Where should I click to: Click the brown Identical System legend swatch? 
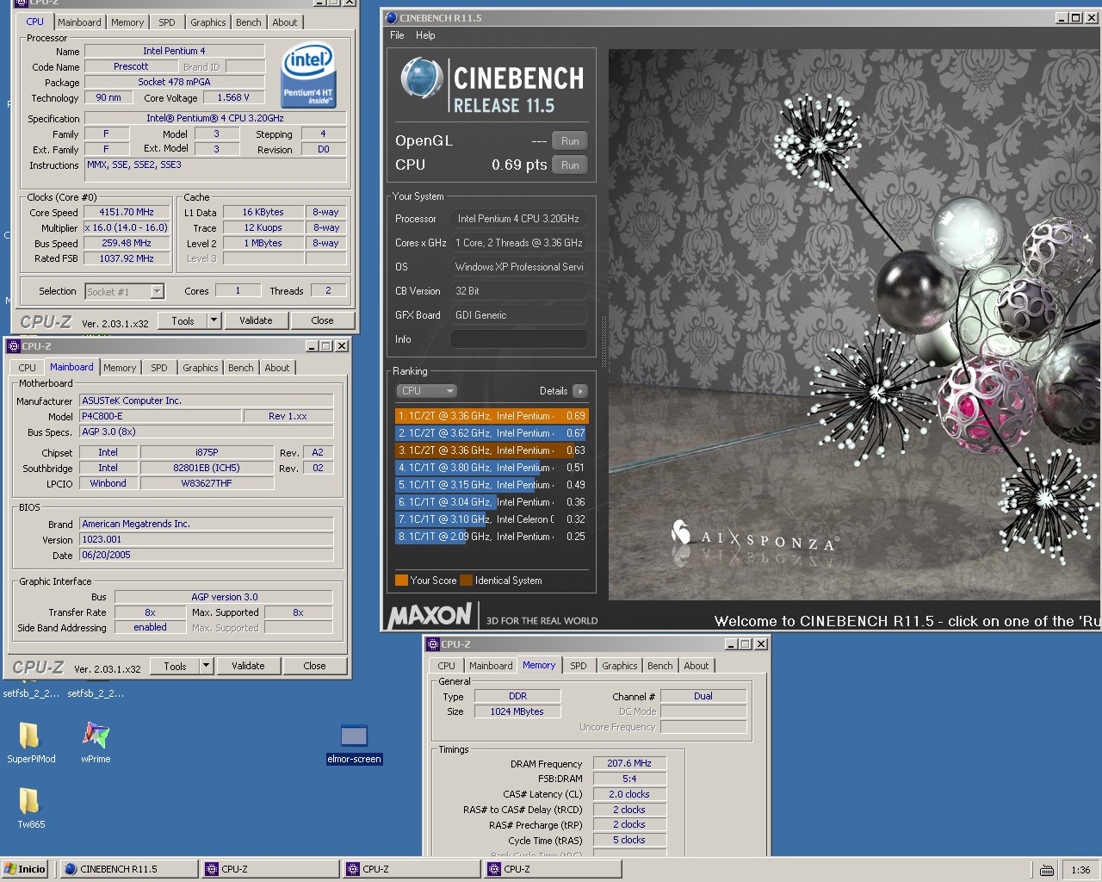click(x=467, y=581)
